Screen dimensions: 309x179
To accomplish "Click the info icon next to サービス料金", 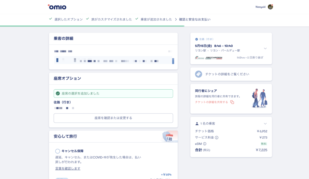I will click(x=217, y=137).
